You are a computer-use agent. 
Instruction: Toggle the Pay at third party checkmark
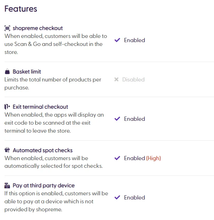pos(117,197)
